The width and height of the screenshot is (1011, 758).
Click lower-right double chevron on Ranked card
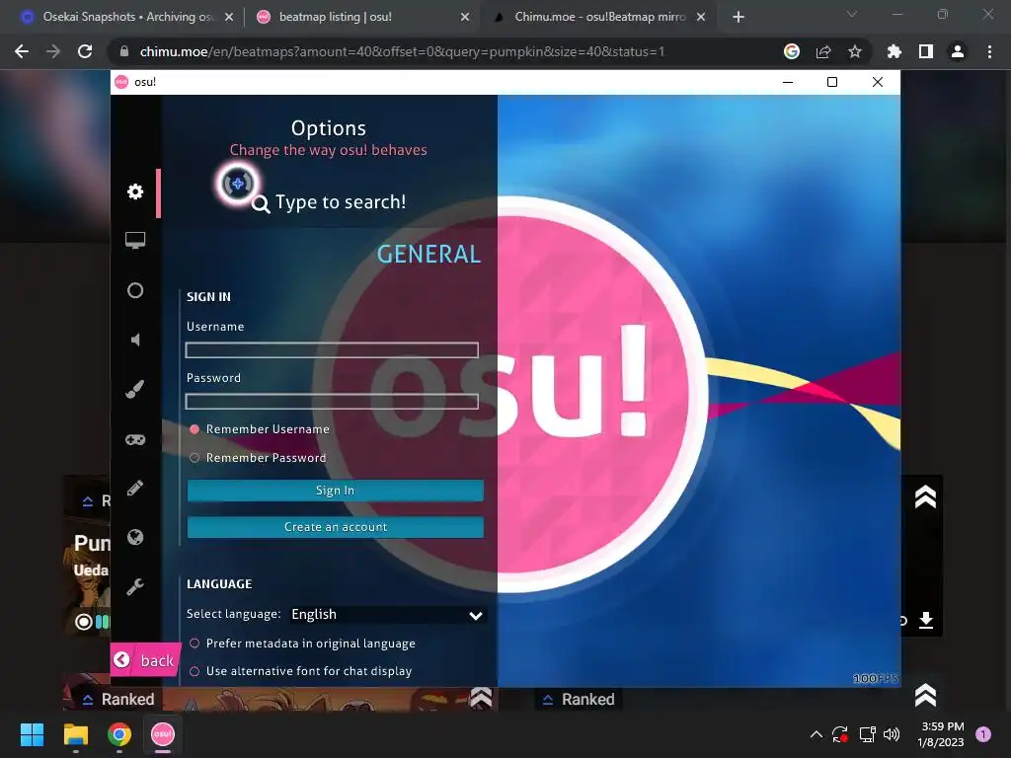[925, 695]
